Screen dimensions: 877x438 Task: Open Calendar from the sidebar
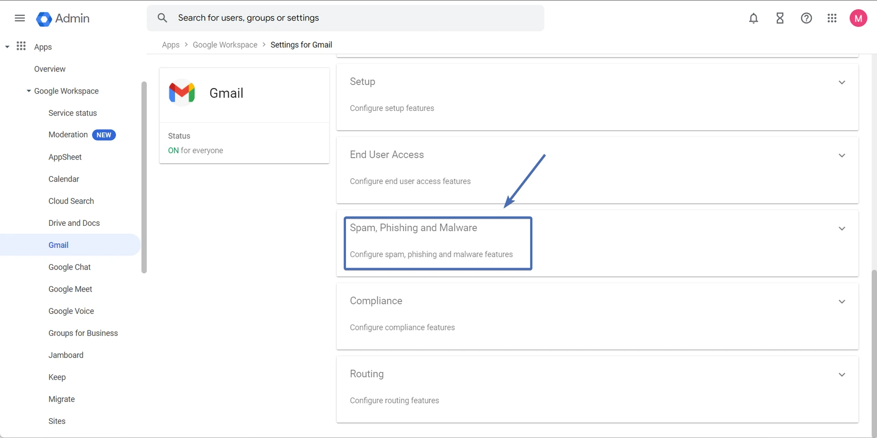[63, 179]
